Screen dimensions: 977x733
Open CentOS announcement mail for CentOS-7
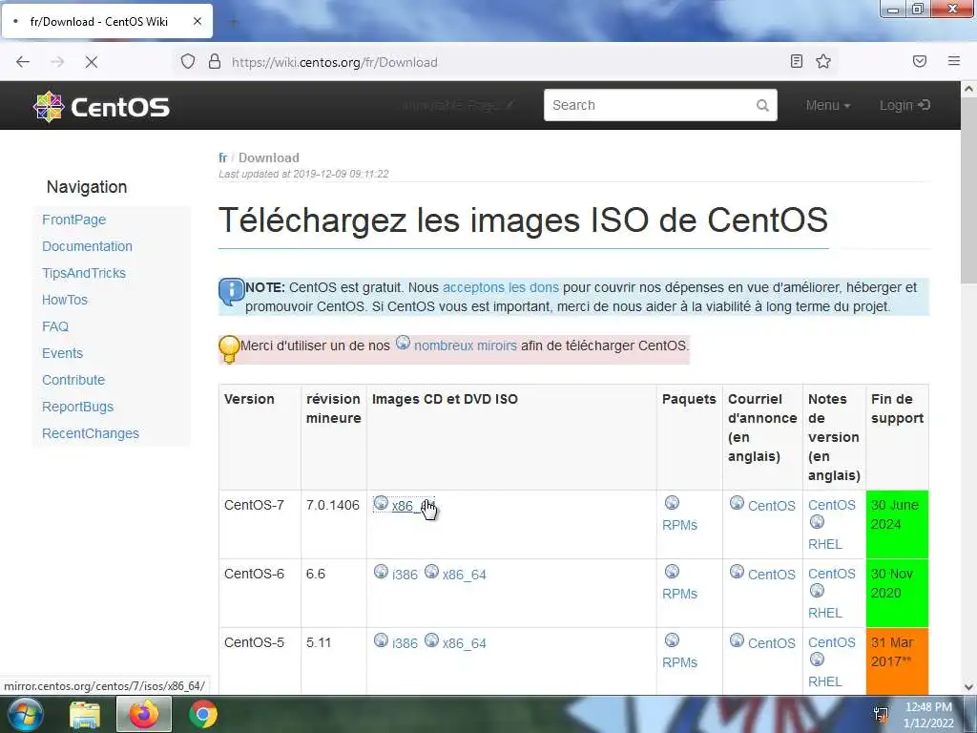[x=771, y=506]
